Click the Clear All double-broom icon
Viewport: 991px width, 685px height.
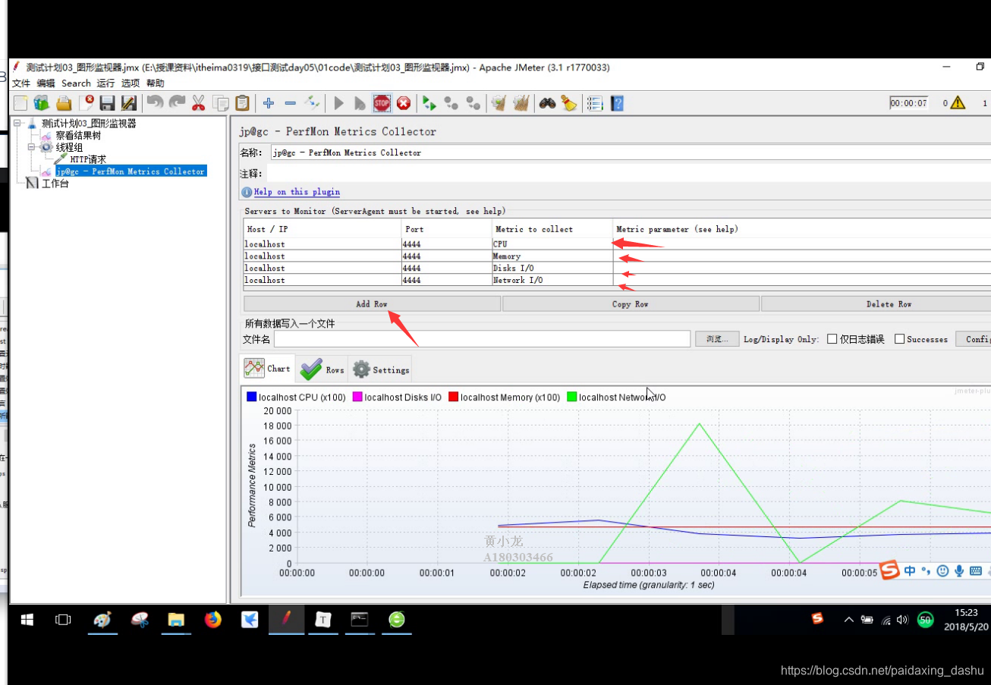tap(521, 103)
